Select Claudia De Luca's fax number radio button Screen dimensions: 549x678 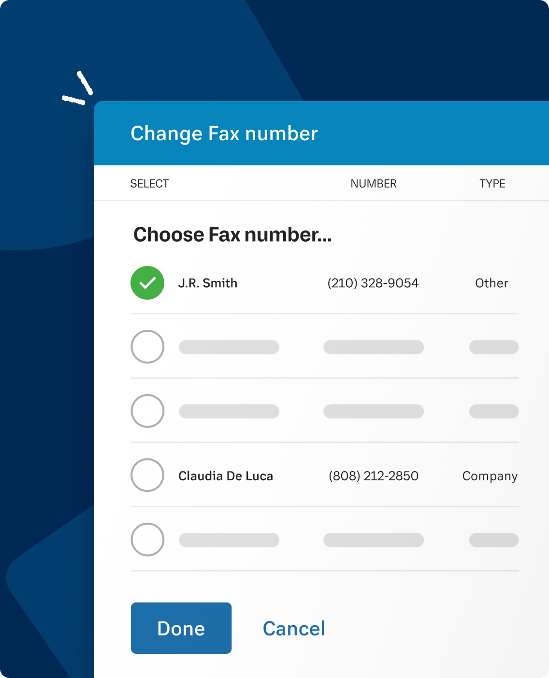tap(147, 475)
